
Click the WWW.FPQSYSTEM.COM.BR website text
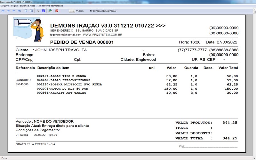click(x=102, y=35)
